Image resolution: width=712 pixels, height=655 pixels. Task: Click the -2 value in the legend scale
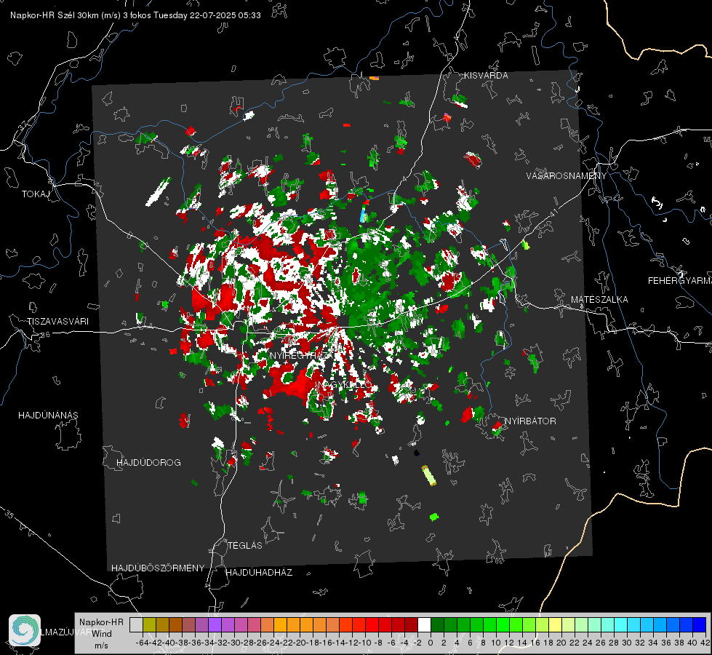click(x=416, y=643)
